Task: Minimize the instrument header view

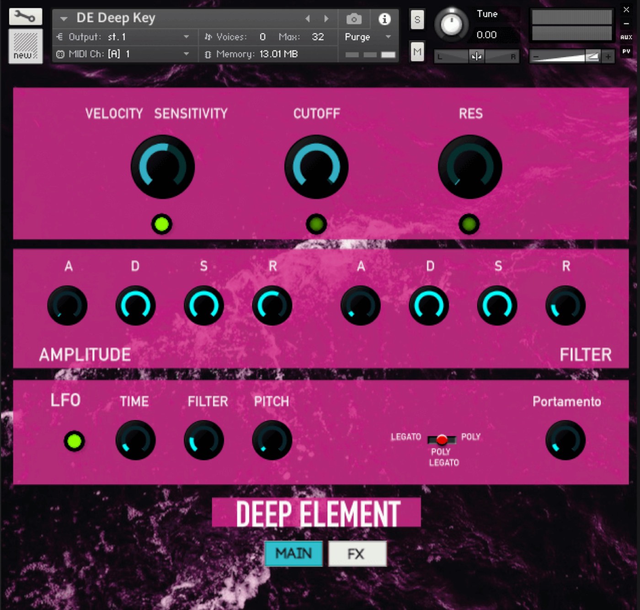Action: click(x=626, y=23)
